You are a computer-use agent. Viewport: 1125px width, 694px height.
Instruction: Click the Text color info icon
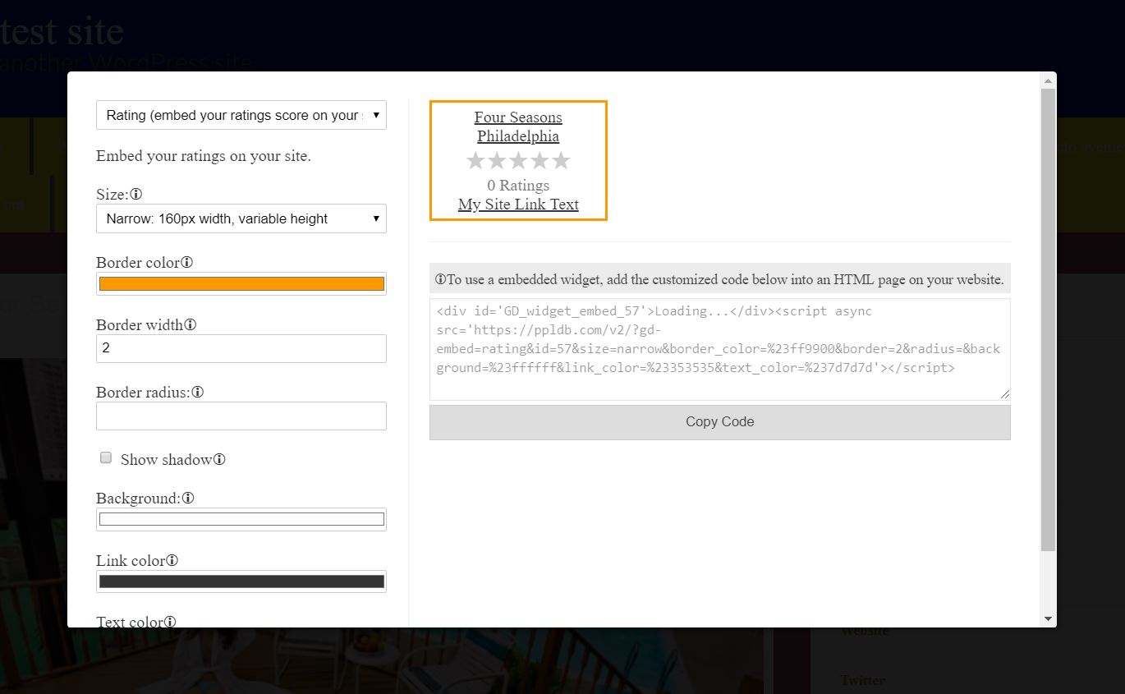click(172, 622)
